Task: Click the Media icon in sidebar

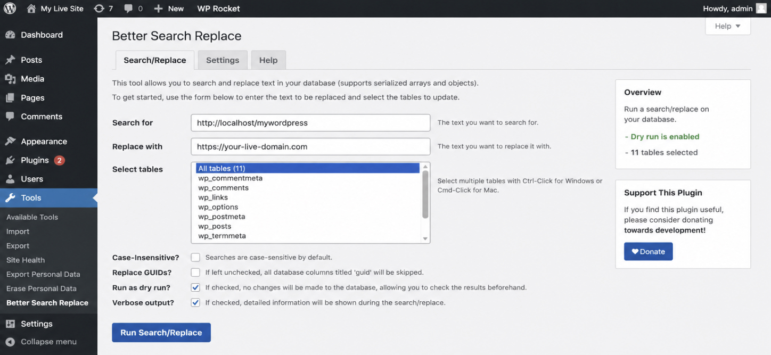Action: coord(10,79)
